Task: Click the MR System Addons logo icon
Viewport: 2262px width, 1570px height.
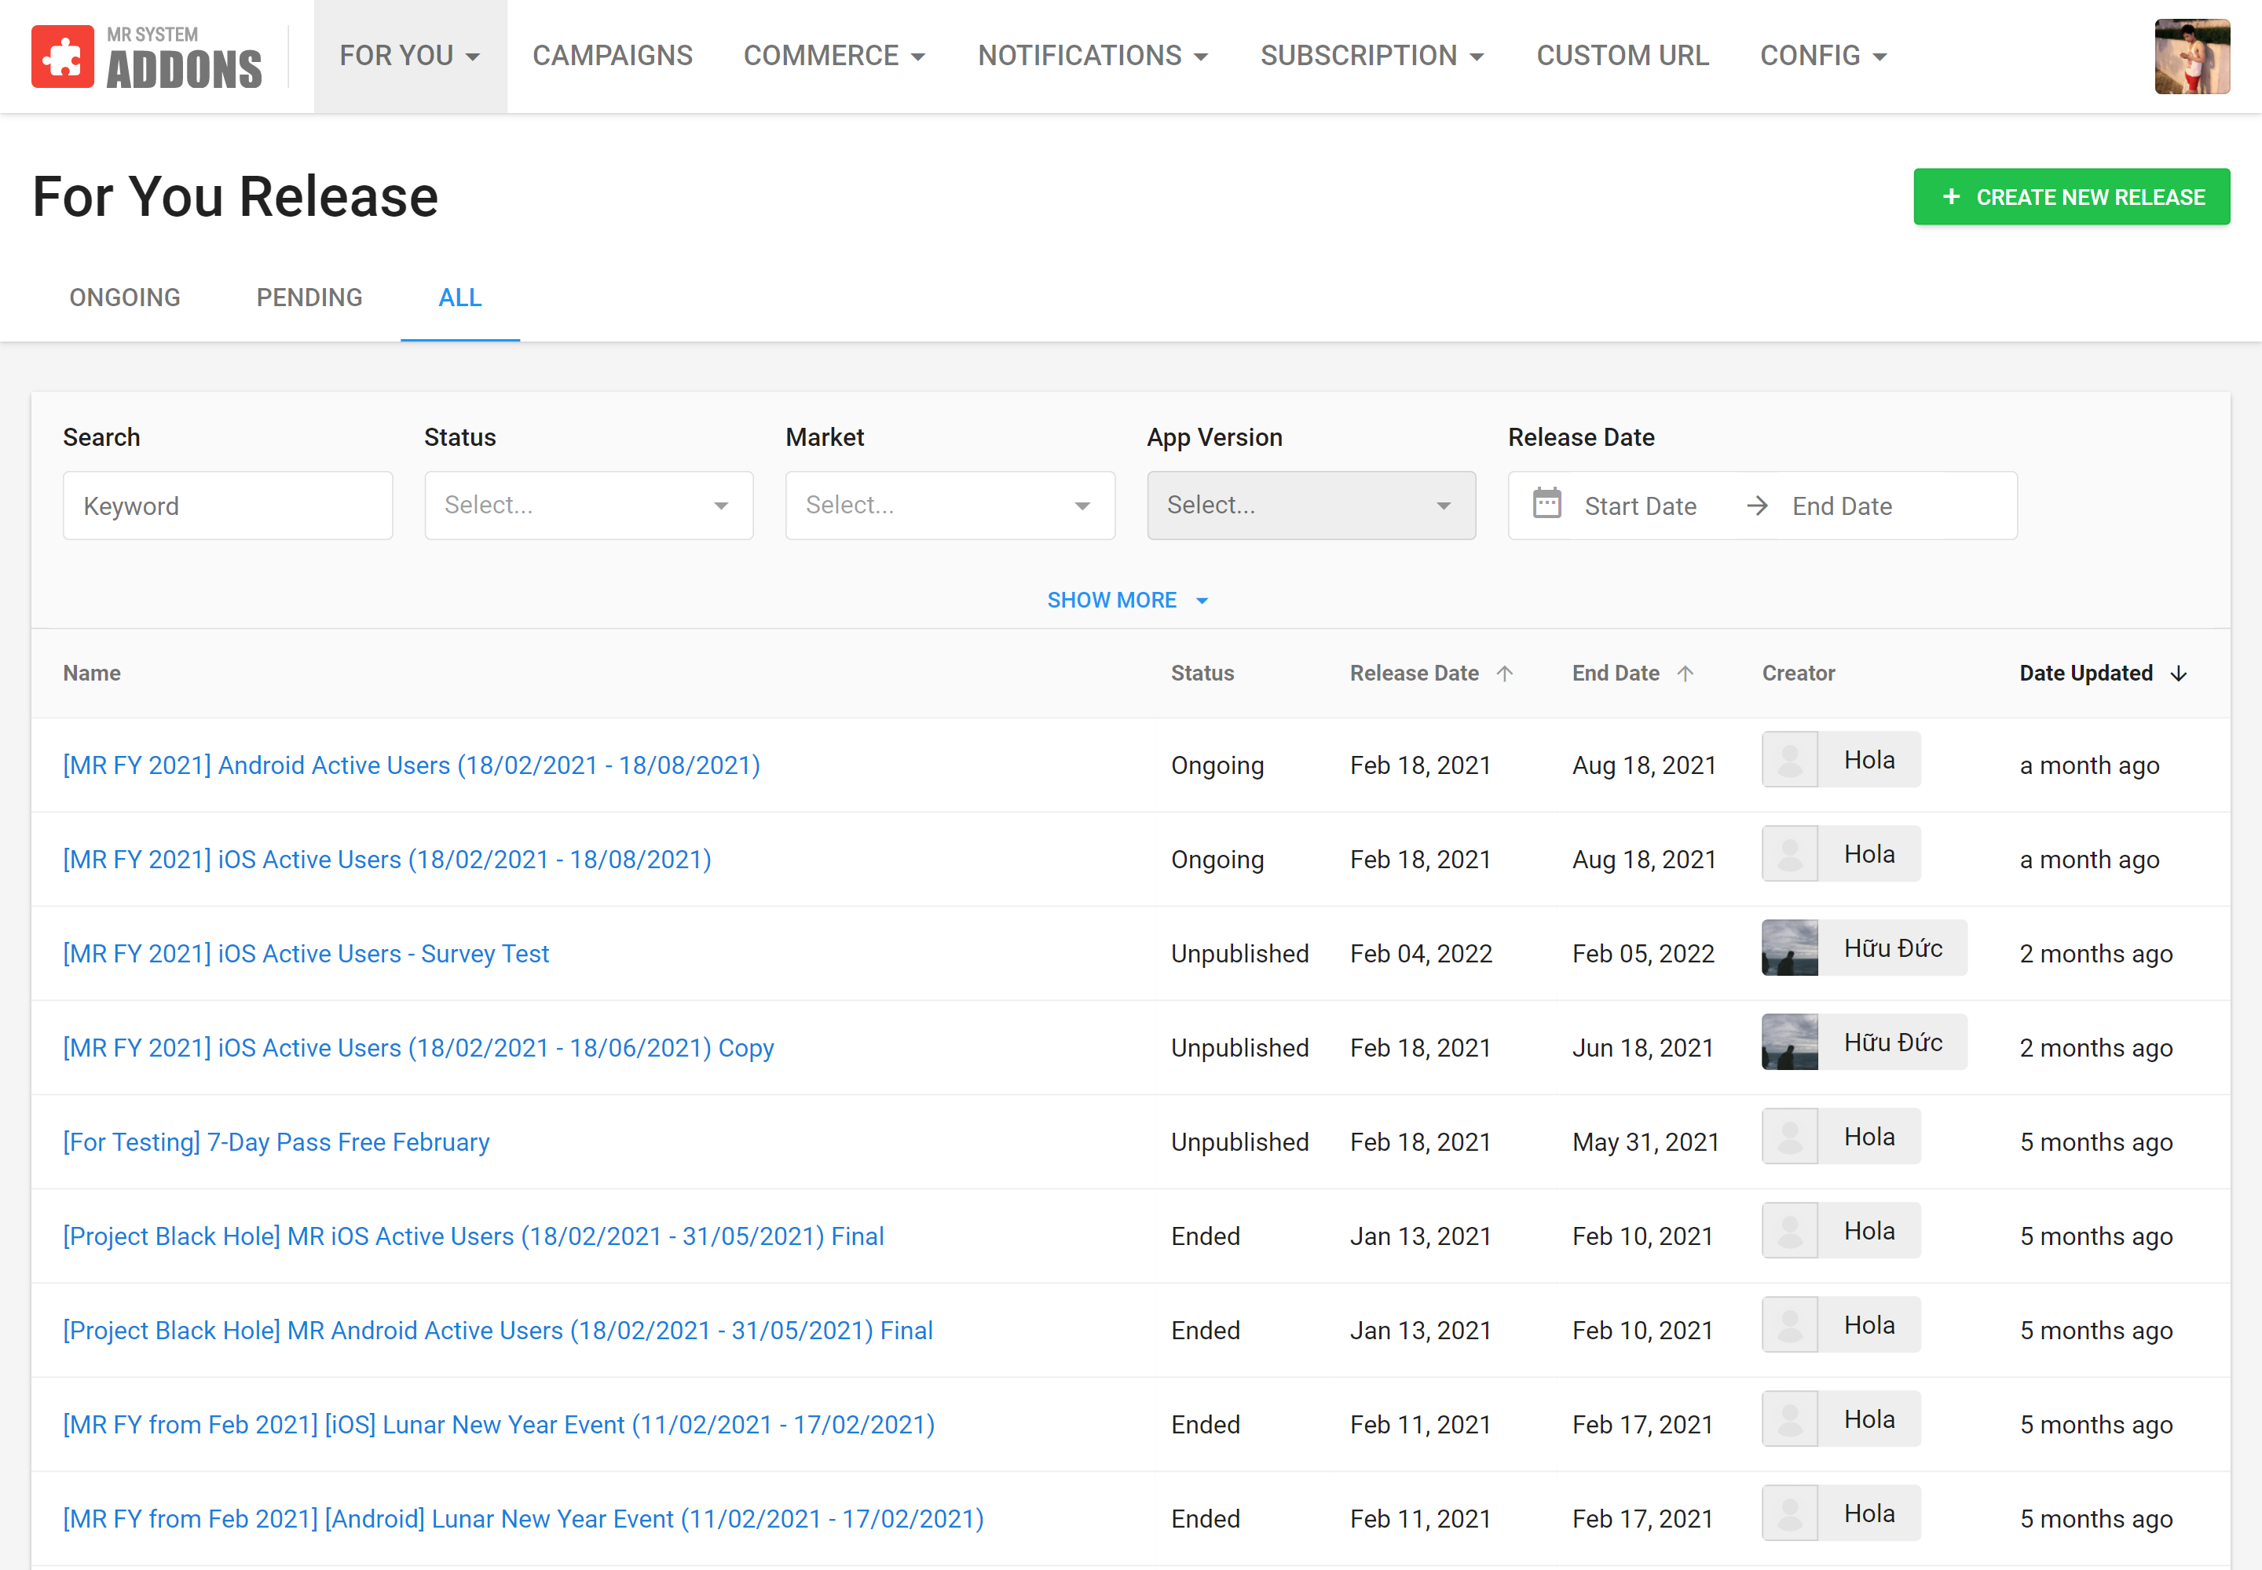Action: point(63,56)
